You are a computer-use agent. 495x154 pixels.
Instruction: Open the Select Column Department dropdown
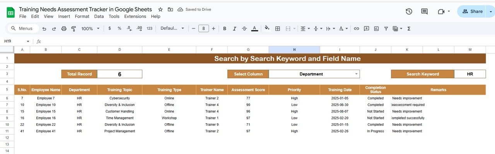356,74
